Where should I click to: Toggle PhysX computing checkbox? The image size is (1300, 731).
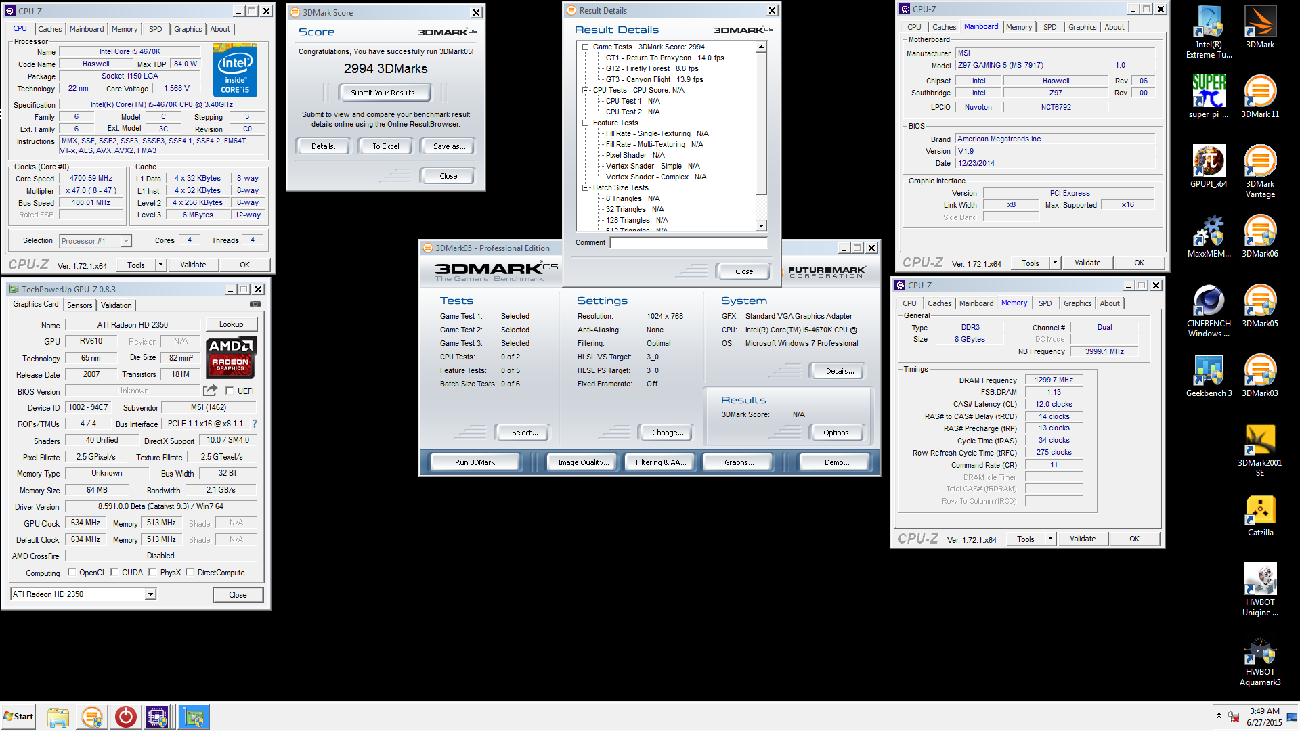click(x=153, y=572)
